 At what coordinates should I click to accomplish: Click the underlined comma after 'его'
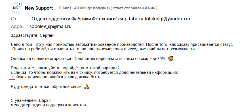pyautogui.click(x=80, y=50)
